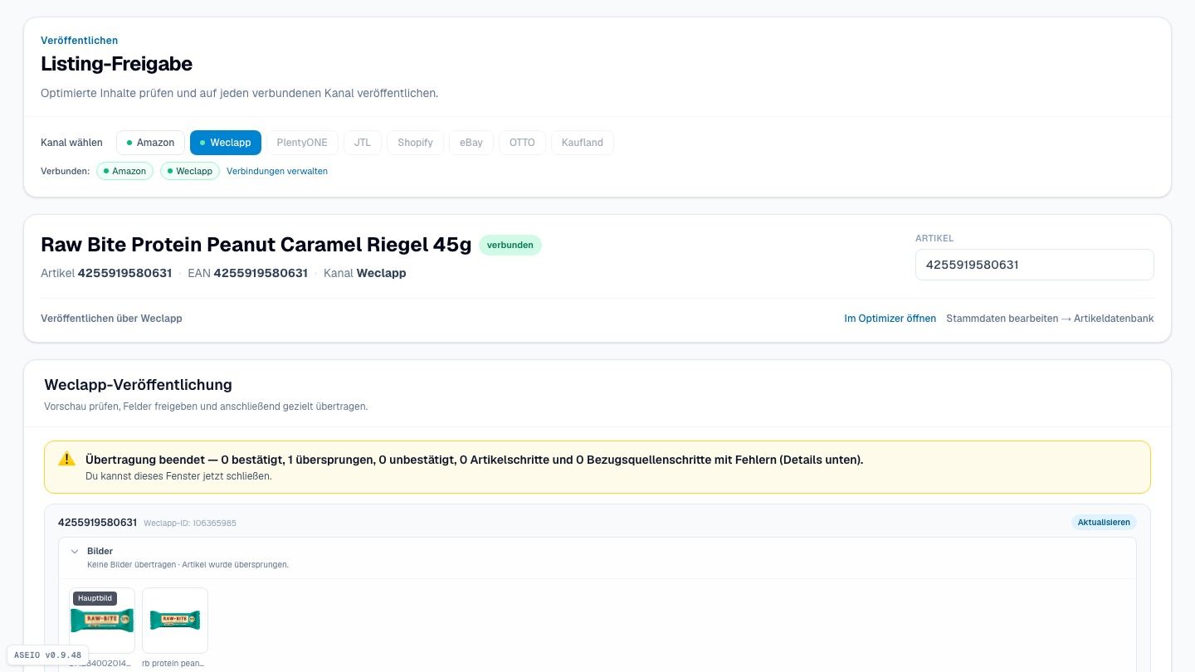Click the Raw Bite Protein product title
1195x672 pixels.
tap(256, 245)
